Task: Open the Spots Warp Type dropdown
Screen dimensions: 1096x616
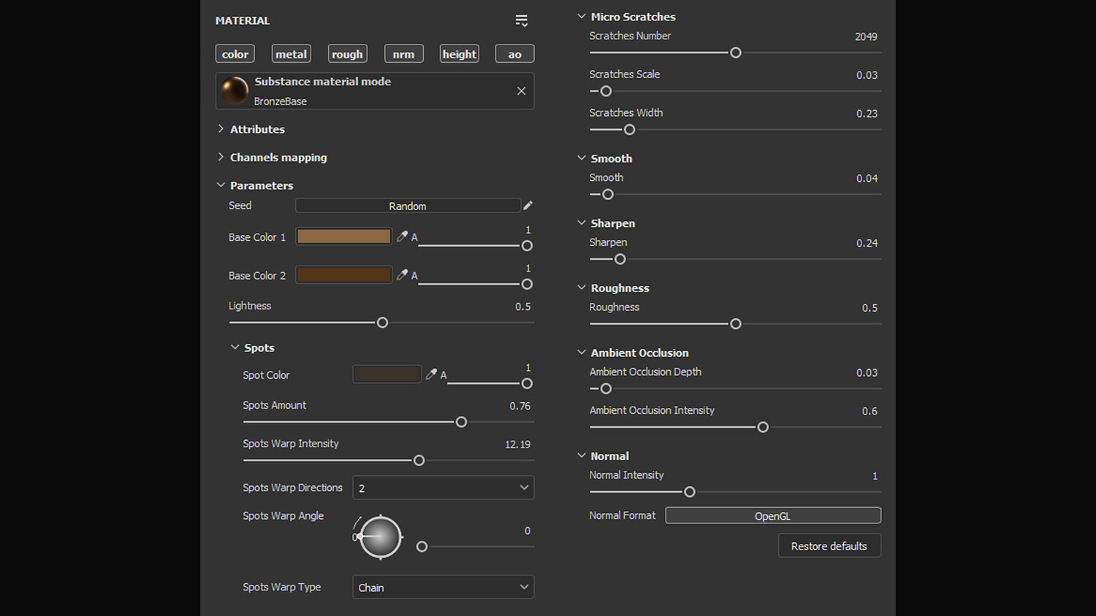Action: click(443, 588)
